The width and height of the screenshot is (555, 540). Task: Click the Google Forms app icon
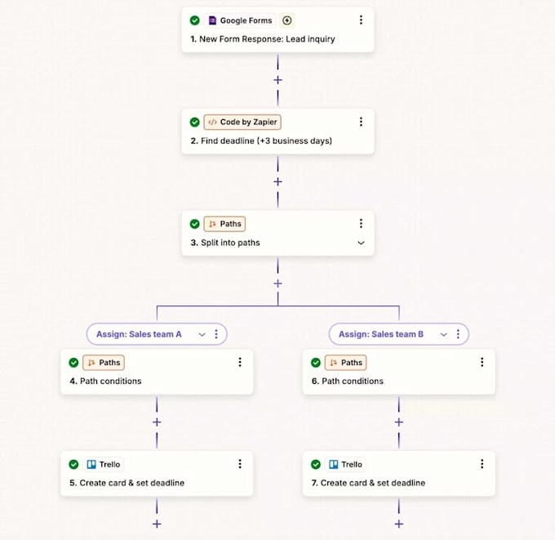212,20
